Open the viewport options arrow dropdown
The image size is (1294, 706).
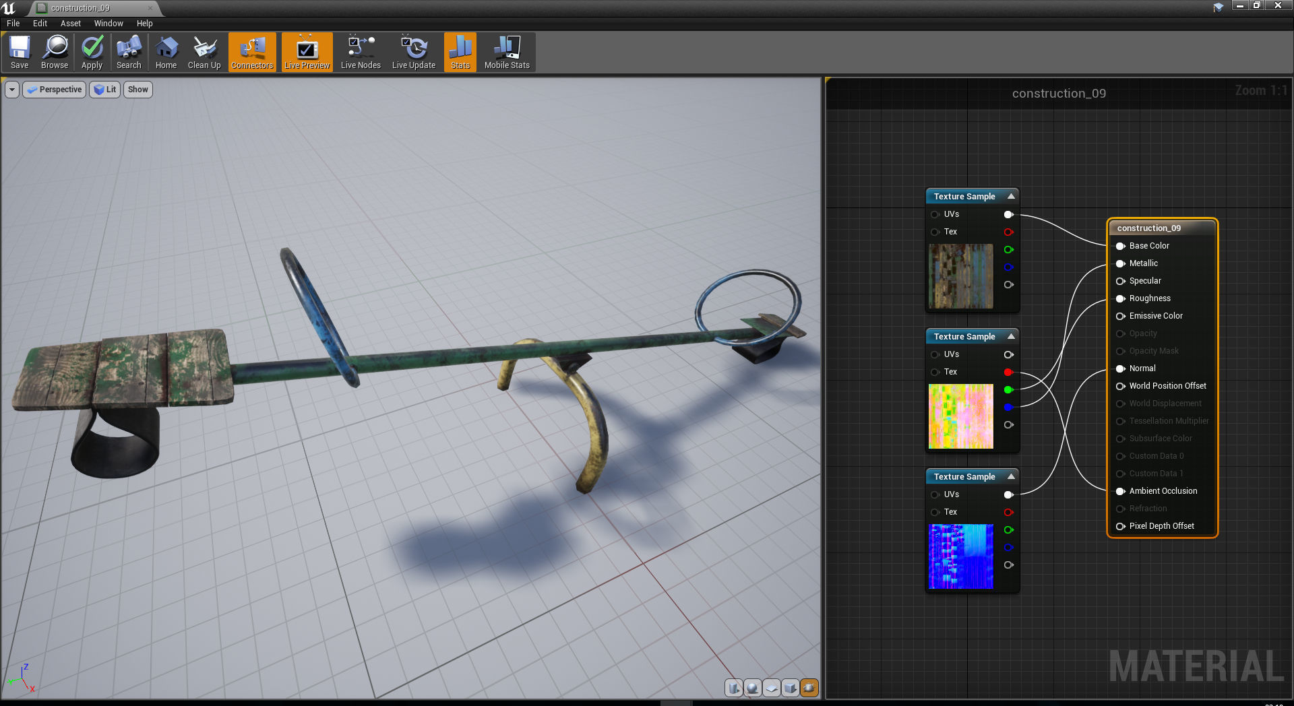coord(12,90)
